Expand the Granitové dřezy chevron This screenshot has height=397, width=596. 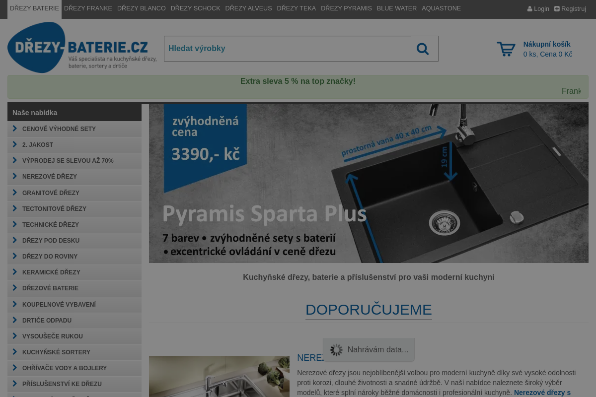coord(15,192)
